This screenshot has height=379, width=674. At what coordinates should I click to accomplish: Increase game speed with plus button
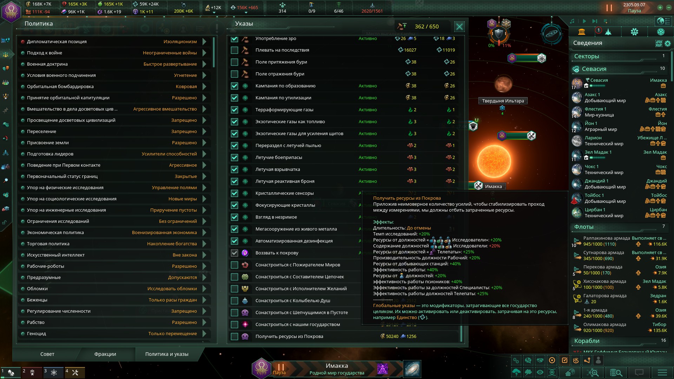click(x=660, y=8)
